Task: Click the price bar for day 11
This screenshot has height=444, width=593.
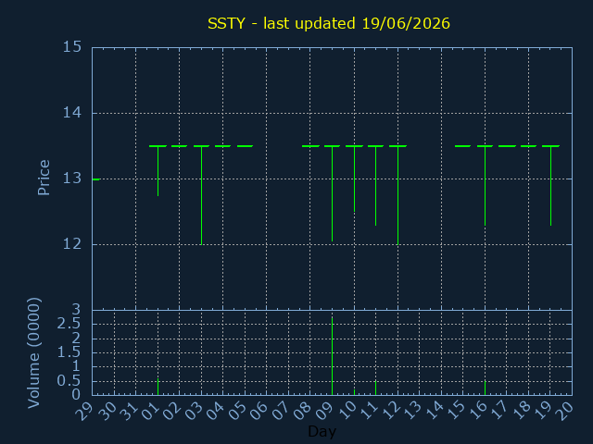Action: pos(375,185)
